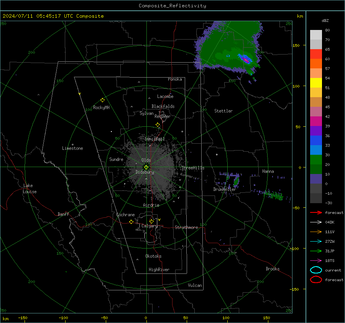
Task: Click the Sundre town label
Action: tap(116, 159)
